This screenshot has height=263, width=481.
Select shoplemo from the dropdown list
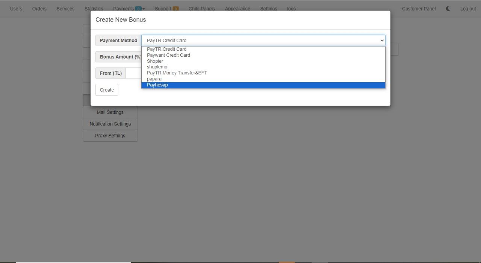point(157,67)
